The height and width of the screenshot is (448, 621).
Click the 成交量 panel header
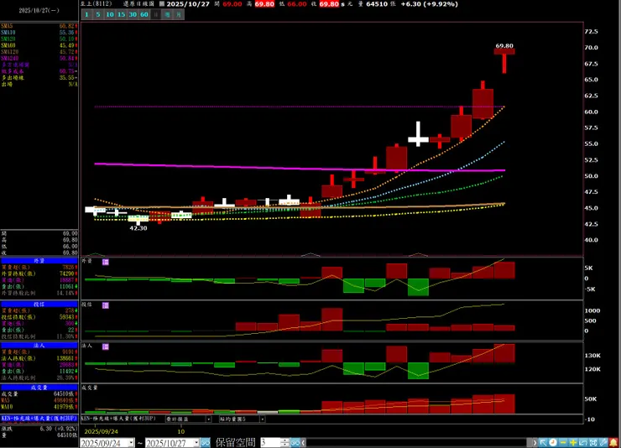pyautogui.click(x=39, y=388)
